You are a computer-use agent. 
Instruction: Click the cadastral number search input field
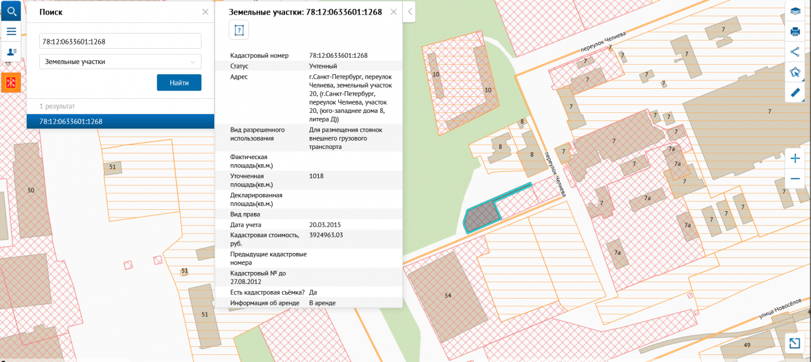coord(120,41)
